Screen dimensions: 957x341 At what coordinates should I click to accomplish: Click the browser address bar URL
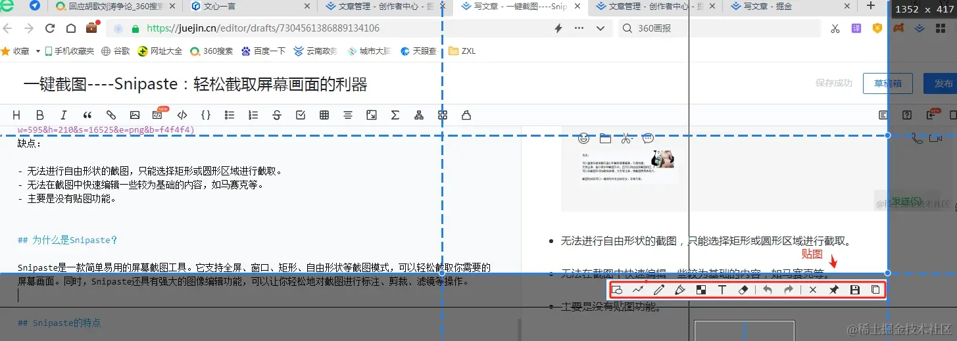coord(263,29)
